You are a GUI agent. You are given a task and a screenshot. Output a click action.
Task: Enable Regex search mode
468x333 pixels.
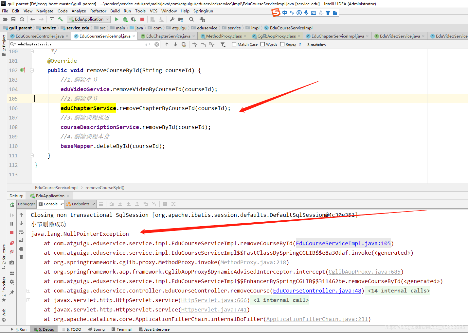coord(282,44)
